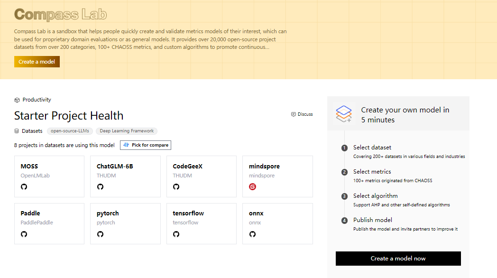The height and width of the screenshot is (278, 497).
Task: Click the stacked layers model icon
Action: click(x=344, y=114)
